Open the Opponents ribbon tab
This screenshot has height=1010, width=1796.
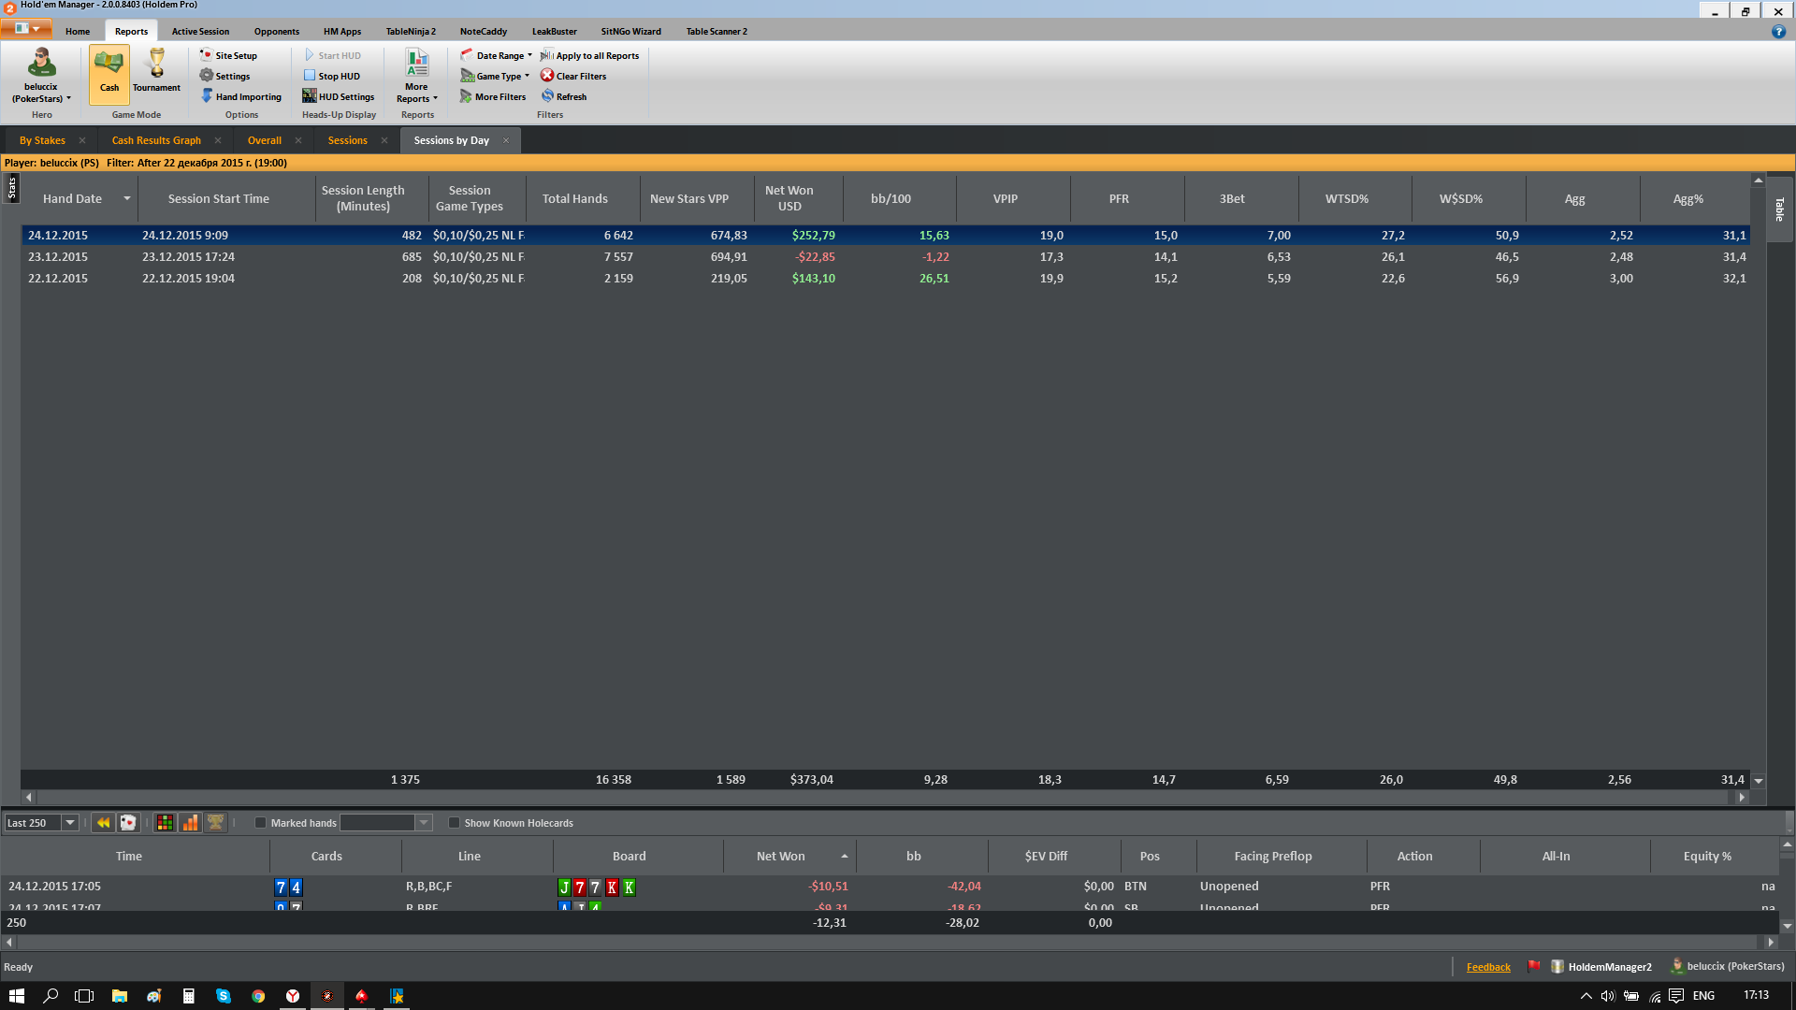click(x=276, y=31)
